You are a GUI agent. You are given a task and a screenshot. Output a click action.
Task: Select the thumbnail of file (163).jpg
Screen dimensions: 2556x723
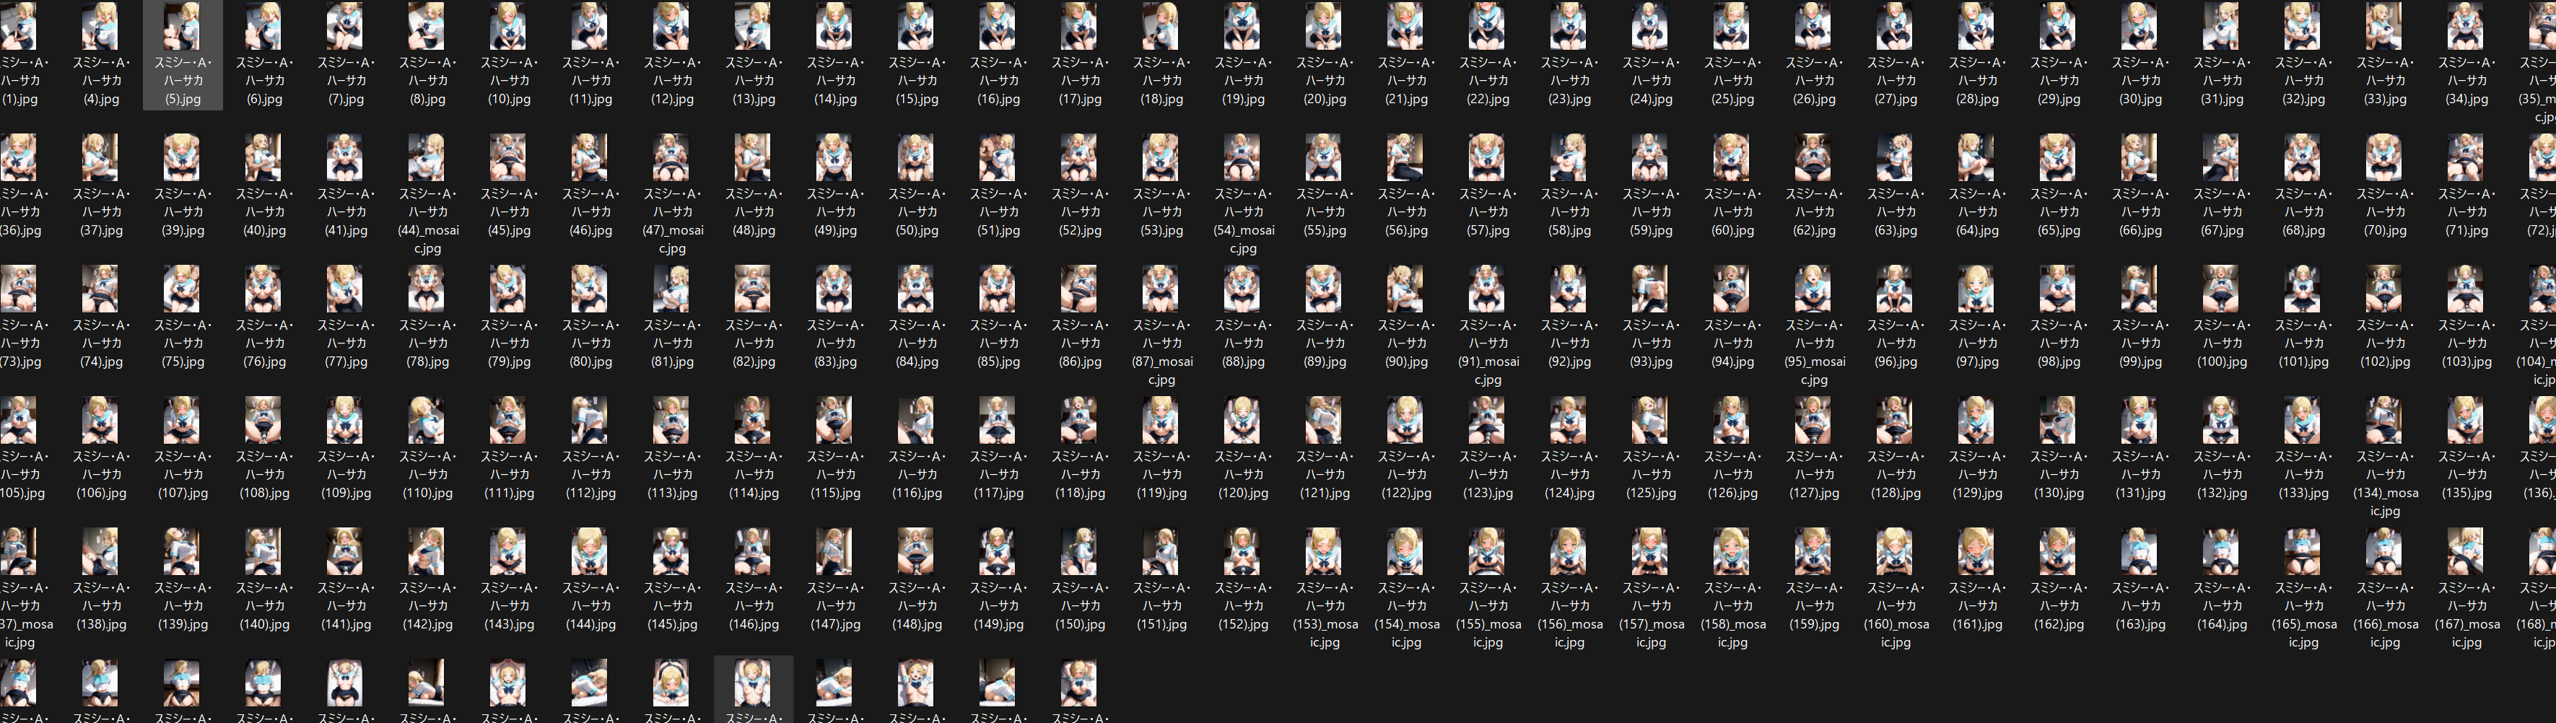coord(2140,551)
